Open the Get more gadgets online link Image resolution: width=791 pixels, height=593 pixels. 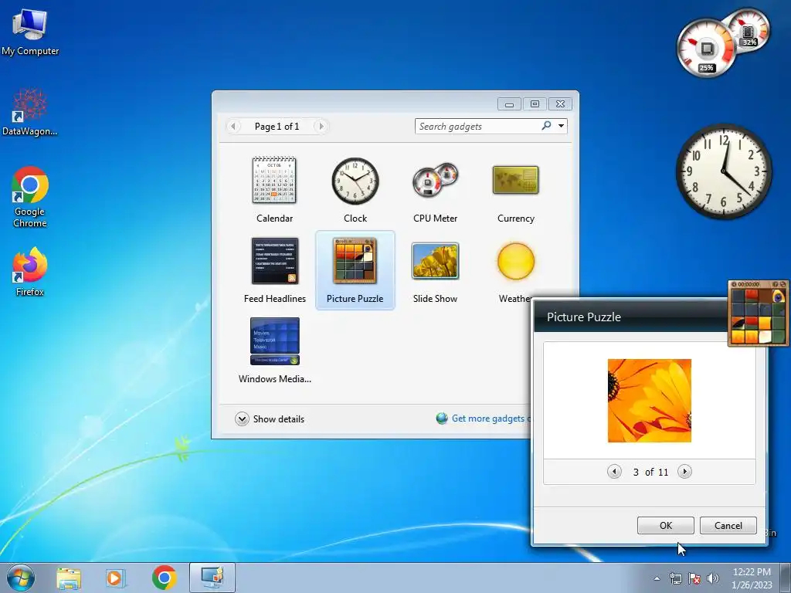[x=484, y=418]
